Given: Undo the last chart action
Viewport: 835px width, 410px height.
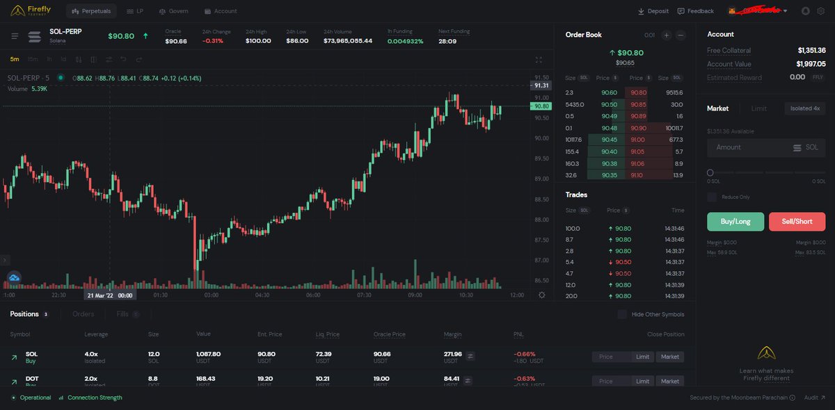Looking at the screenshot, I should 123,59.
